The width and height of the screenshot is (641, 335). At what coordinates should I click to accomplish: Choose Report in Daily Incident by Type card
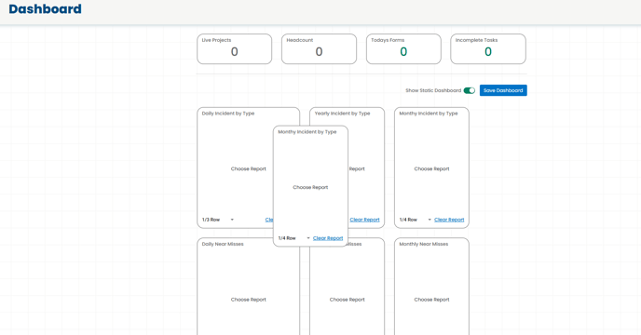pos(248,168)
